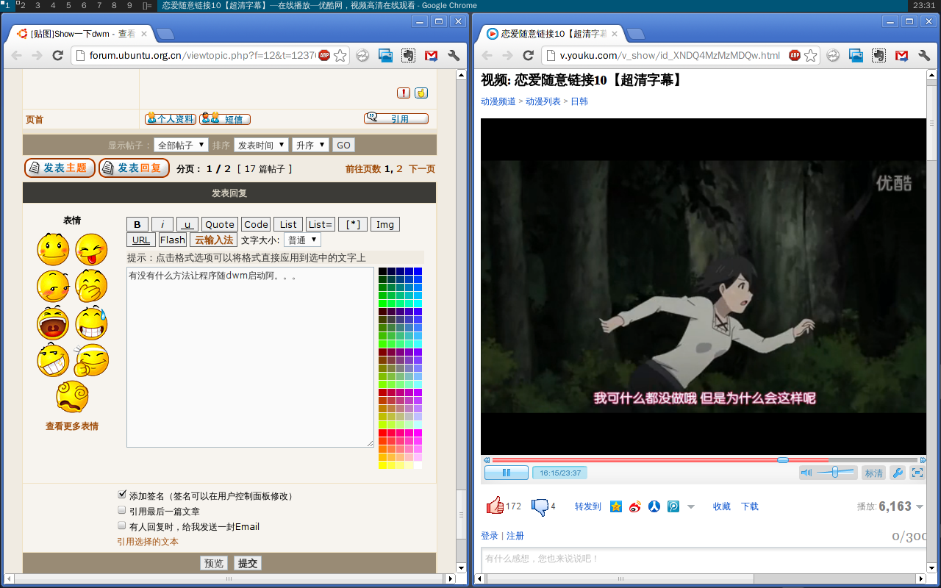Toggle 添加签名 checkbox
The width and height of the screenshot is (941, 588).
point(122,495)
